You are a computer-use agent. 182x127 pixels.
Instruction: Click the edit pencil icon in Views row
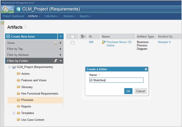(56, 43)
